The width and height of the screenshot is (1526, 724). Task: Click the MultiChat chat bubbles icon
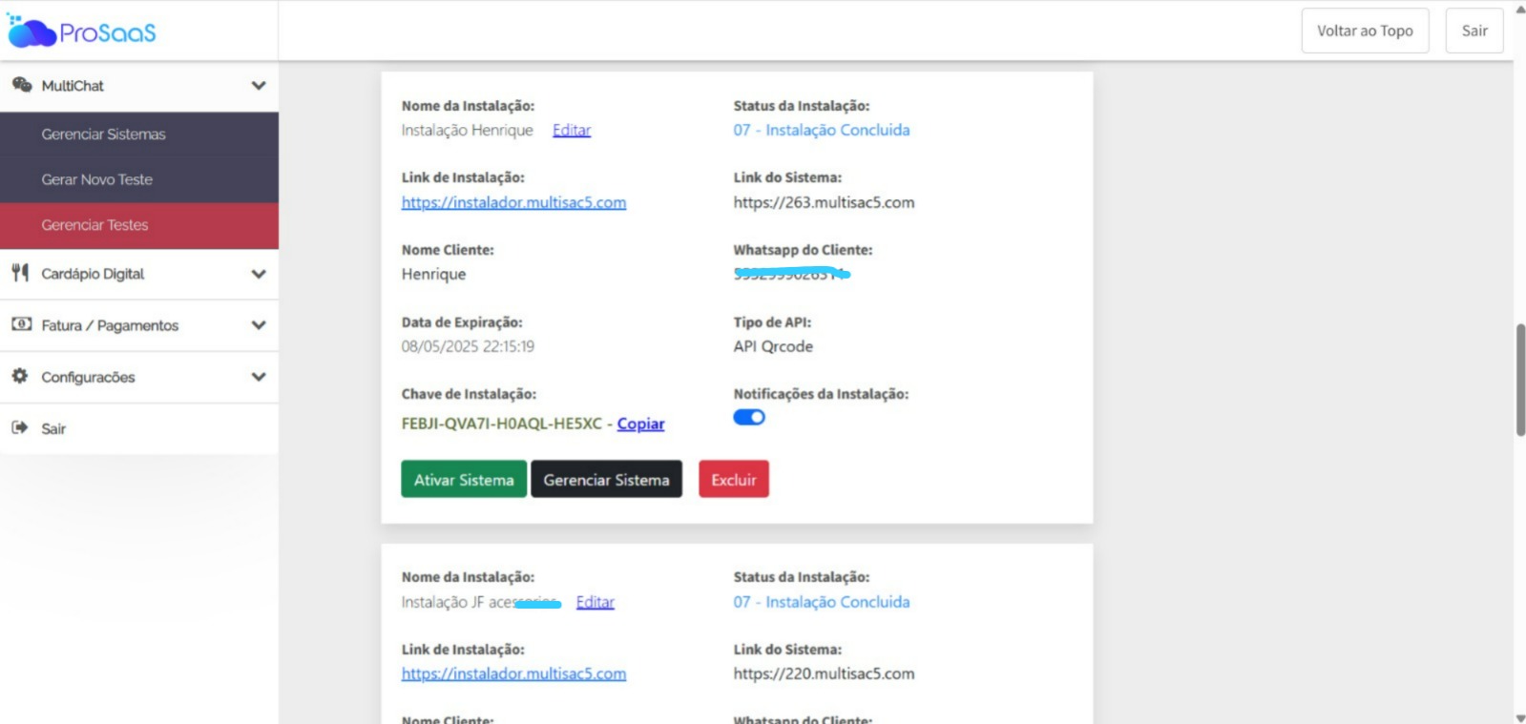pyautogui.click(x=21, y=85)
